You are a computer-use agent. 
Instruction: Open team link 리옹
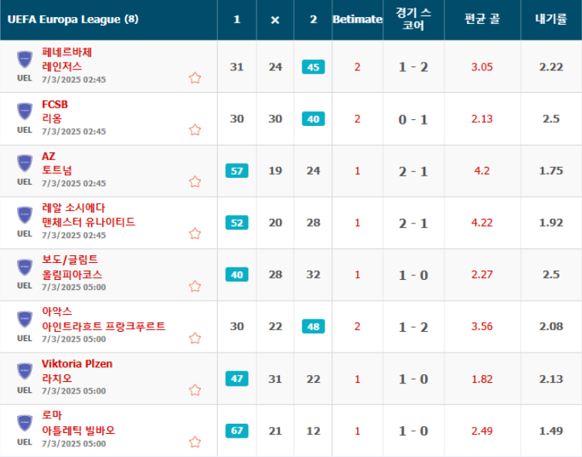[x=52, y=118]
